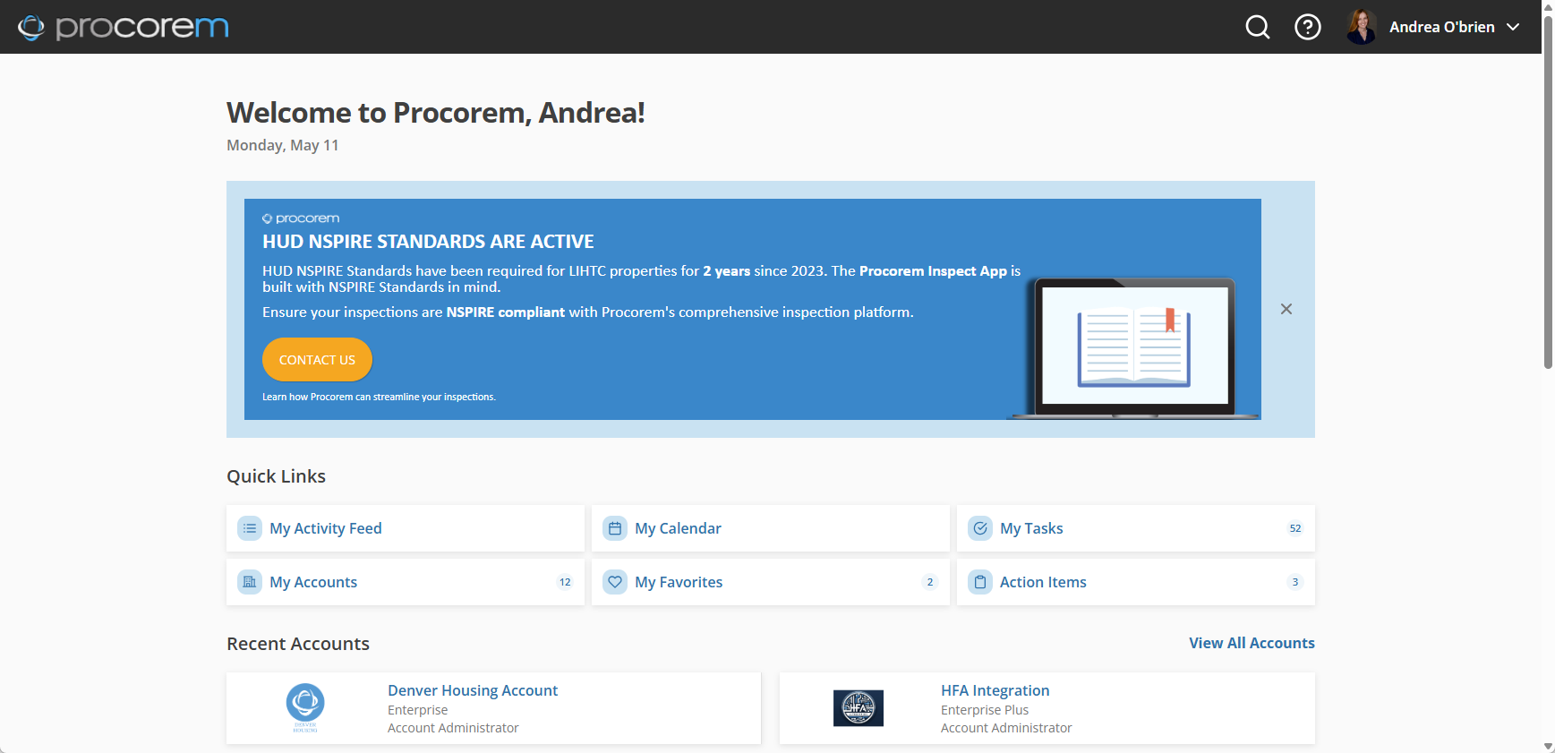Open My Activity Feed quick link
Screen dimensions: 1555x753
pos(406,528)
